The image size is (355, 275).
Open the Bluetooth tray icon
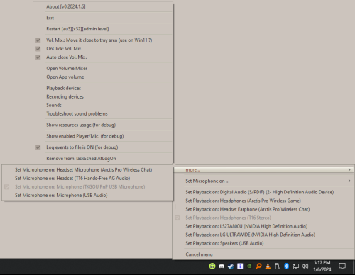[x=286, y=266]
